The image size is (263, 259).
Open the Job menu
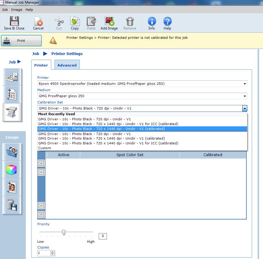5,10
